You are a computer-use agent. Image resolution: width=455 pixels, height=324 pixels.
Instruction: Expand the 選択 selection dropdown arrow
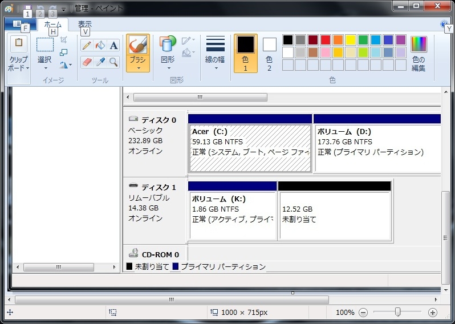45,68
